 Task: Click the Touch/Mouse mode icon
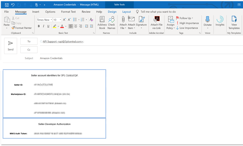point(37,5)
